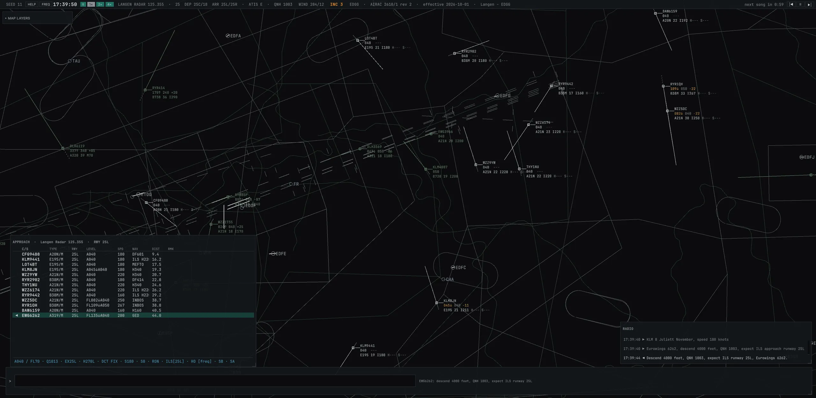Open the FREQ menu
The image size is (816, 398).
(46, 4)
